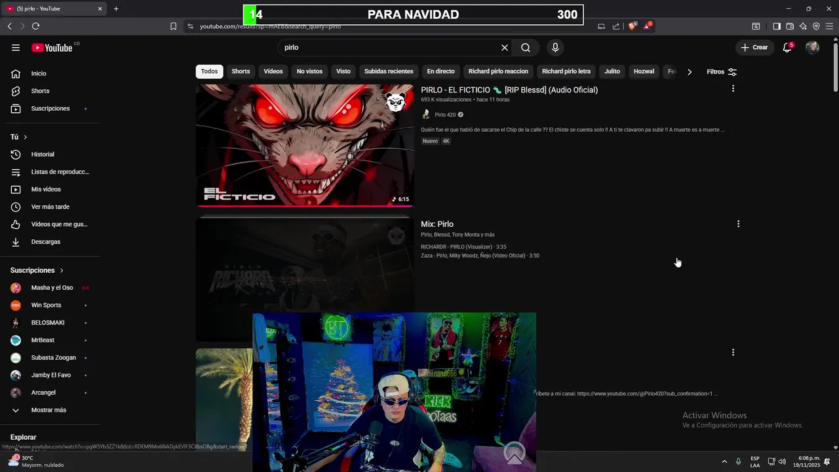Viewport: 839px width, 472px height.
Task: Open the Brave Shields lion icon
Action: click(632, 26)
